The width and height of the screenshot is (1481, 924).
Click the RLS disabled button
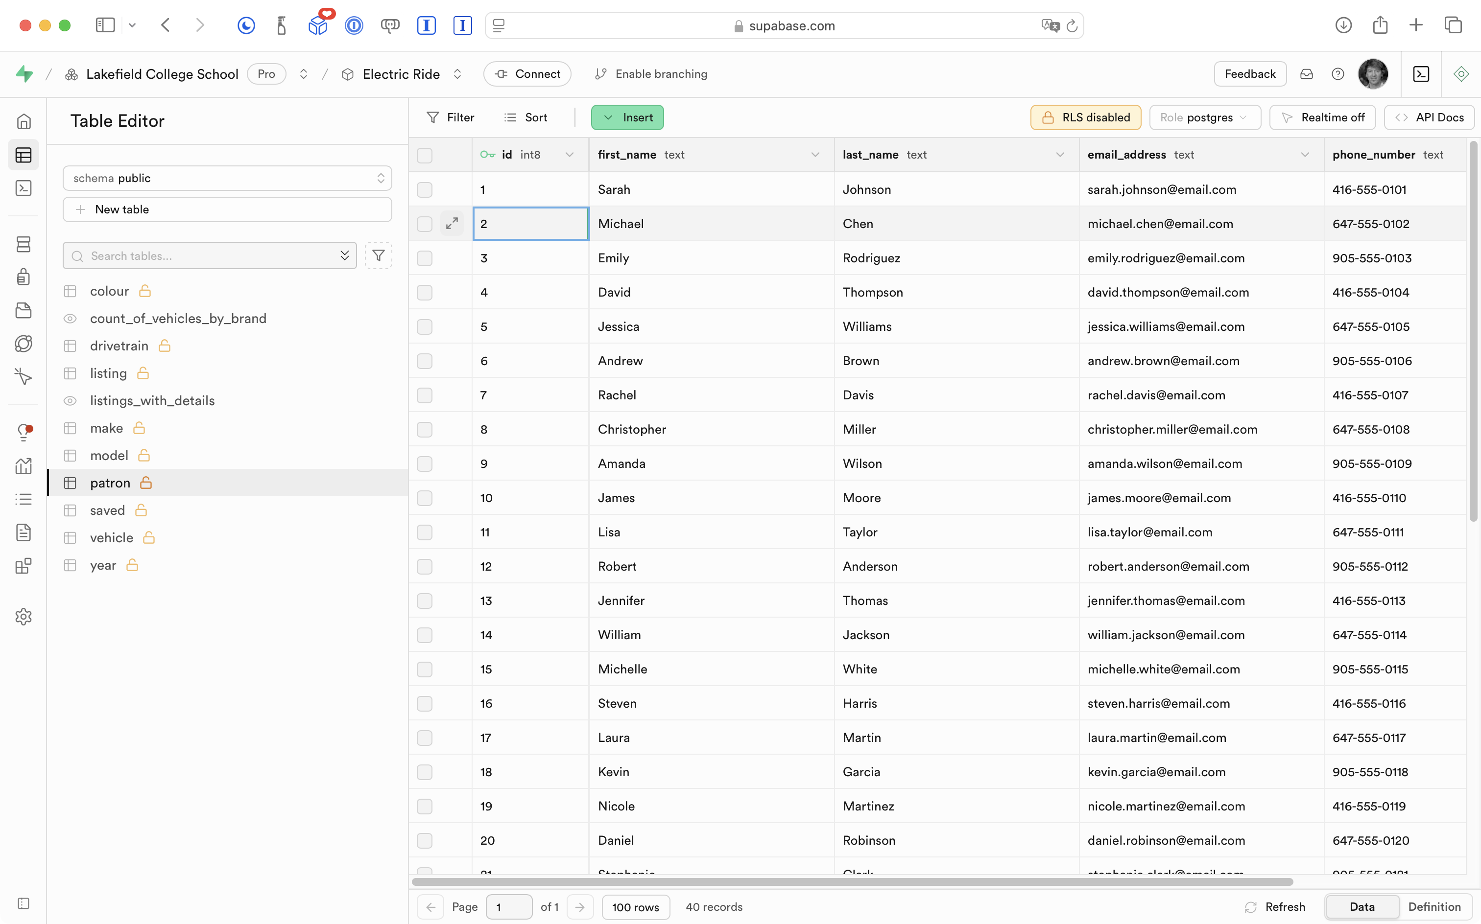(x=1085, y=117)
